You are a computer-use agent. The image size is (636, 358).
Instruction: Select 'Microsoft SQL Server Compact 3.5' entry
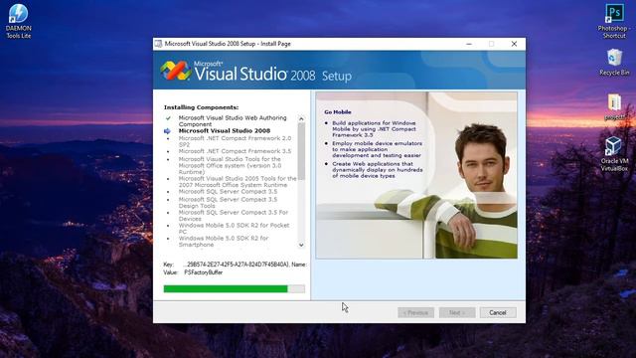[228, 192]
